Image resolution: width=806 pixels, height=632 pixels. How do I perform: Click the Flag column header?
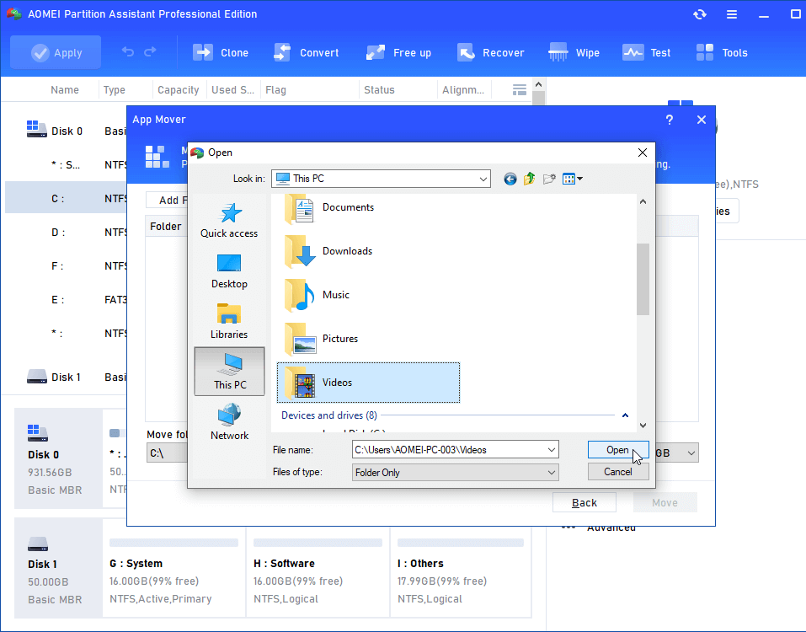pyautogui.click(x=275, y=90)
